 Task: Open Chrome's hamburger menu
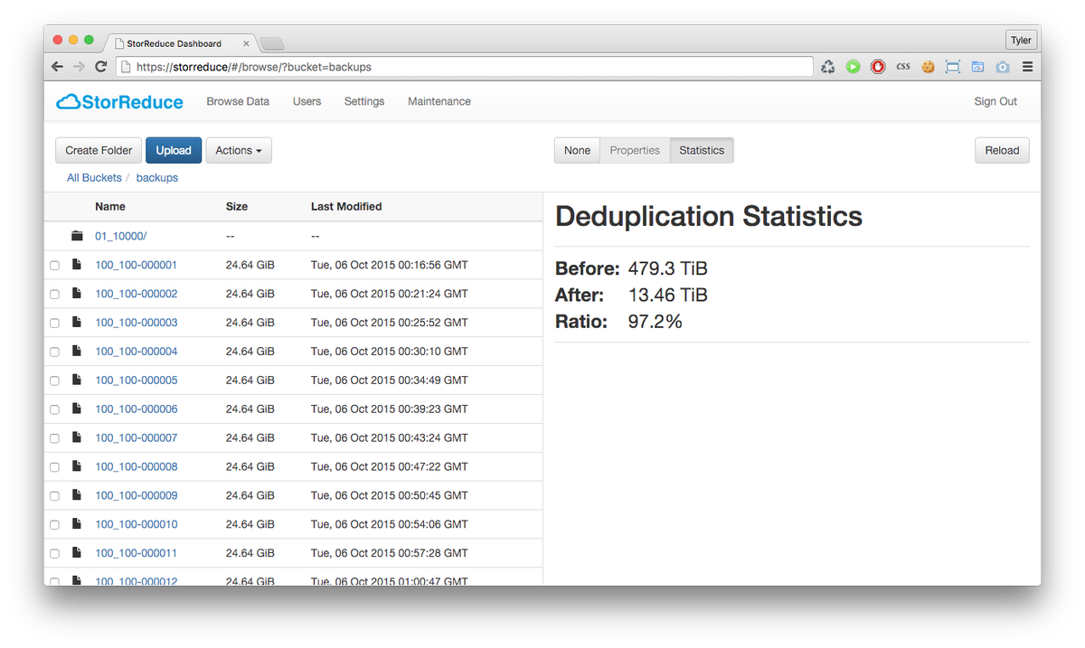(1027, 66)
